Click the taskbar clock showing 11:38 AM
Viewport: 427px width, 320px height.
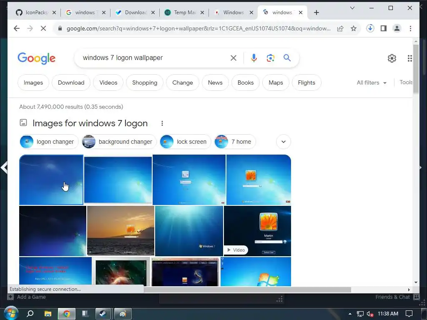388,314
